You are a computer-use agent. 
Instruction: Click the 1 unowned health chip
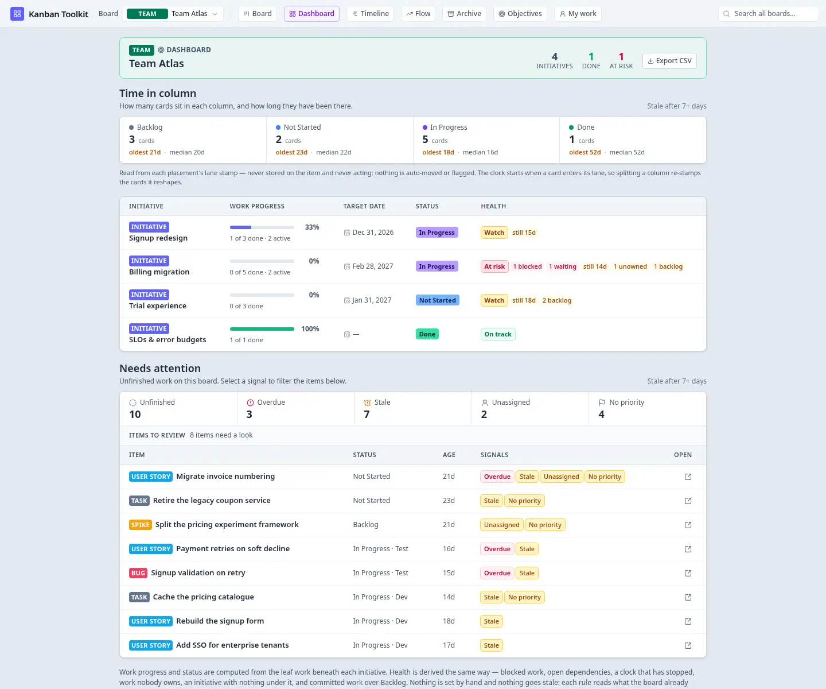pyautogui.click(x=630, y=266)
